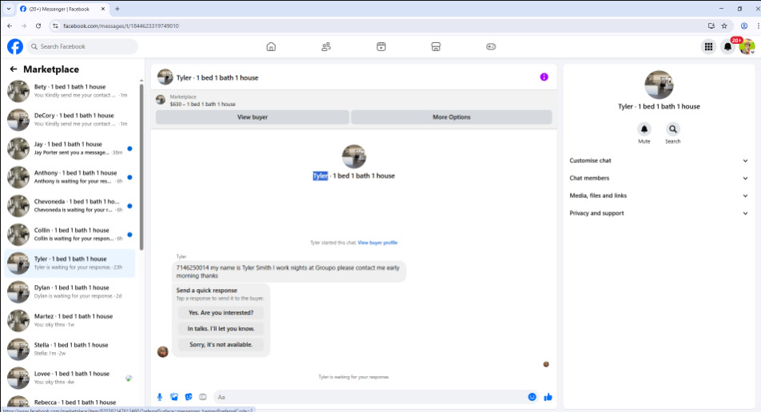
Task: Open conversation information purple icon
Action: pos(544,77)
